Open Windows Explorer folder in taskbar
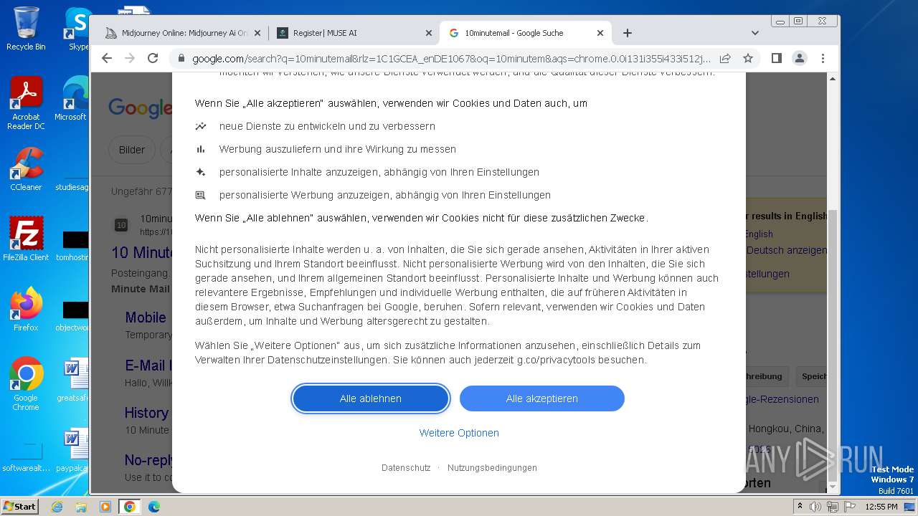Screen dimensions: 918x516 coord(81,507)
